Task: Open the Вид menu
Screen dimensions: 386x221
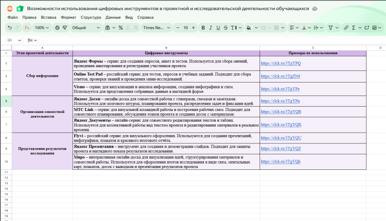Action: (x=129, y=17)
